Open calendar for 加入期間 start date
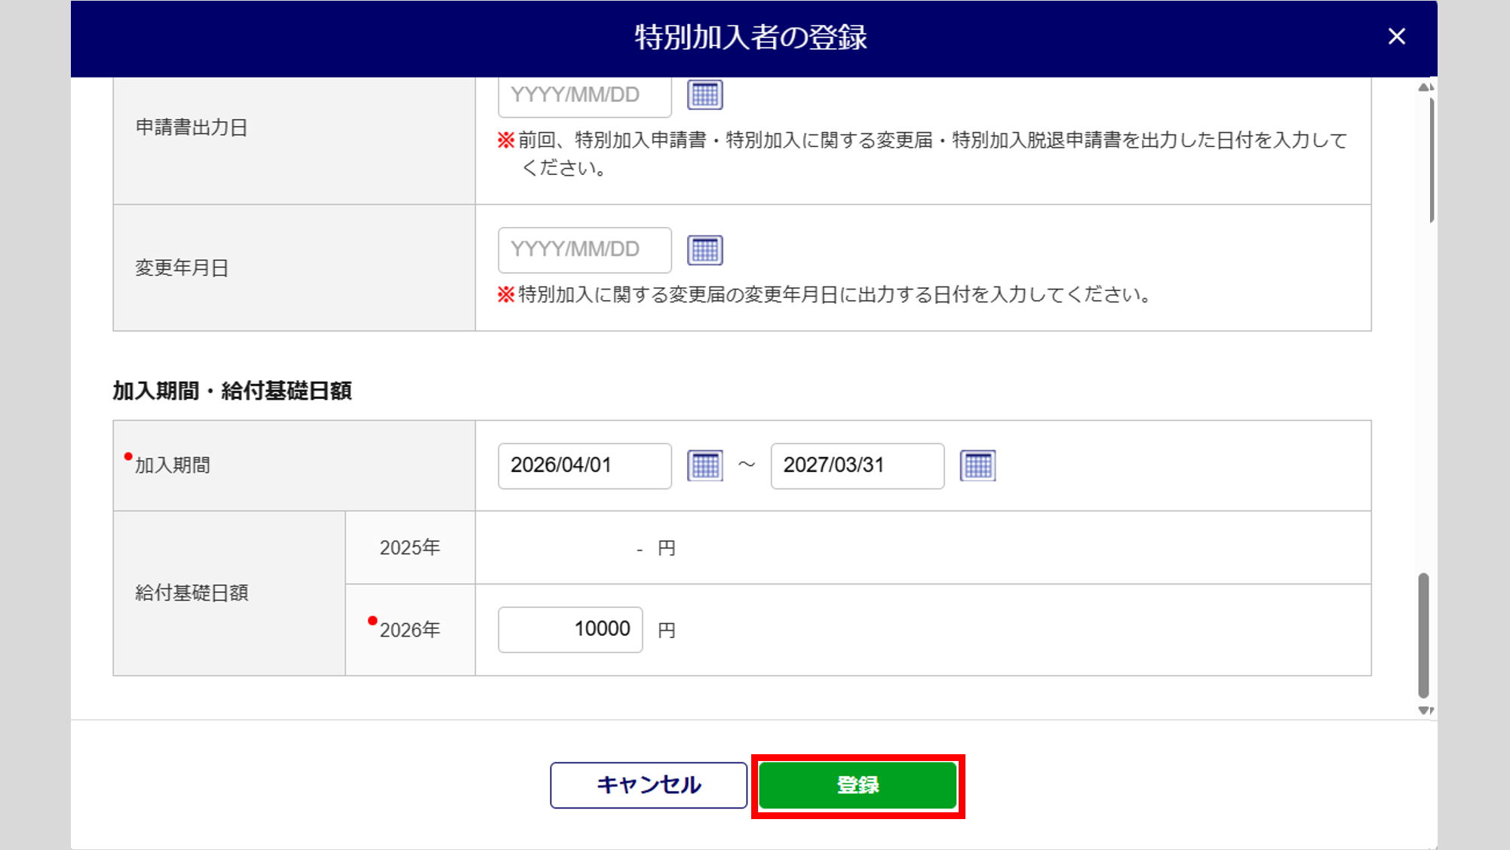This screenshot has height=850, width=1510. pos(704,465)
